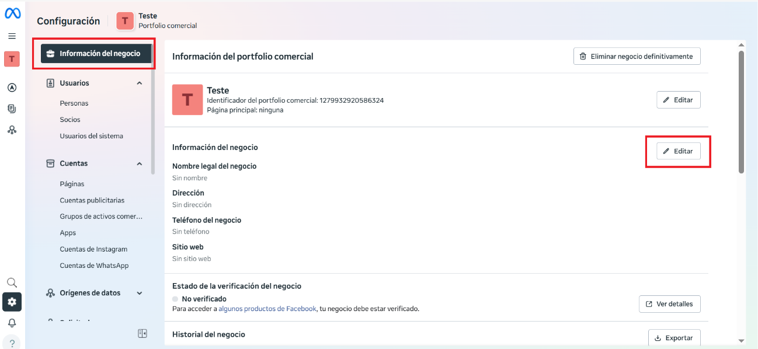Follow the algunos productos de Facebook link

tap(267, 309)
